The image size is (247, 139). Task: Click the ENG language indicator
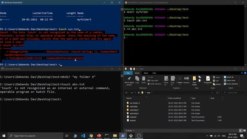224,136
